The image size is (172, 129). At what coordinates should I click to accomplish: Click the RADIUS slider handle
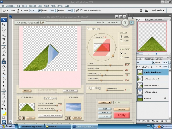[107, 71]
